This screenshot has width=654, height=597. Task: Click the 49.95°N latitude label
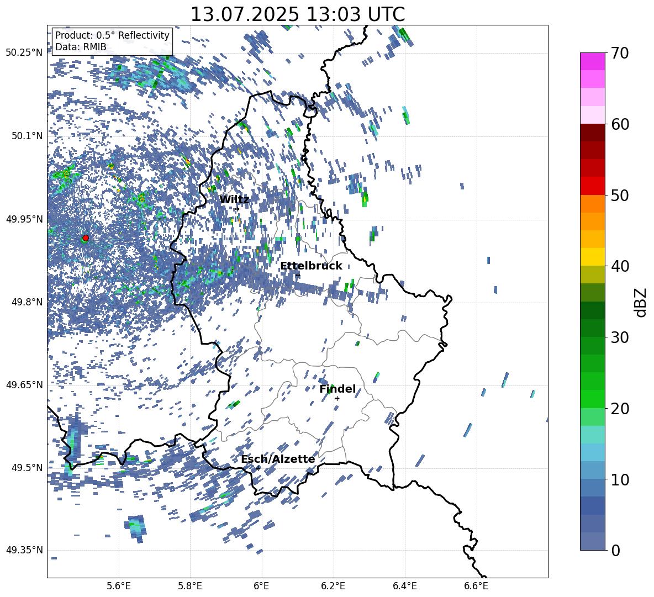24,219
